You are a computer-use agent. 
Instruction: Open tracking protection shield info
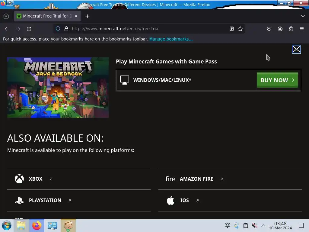point(58,29)
